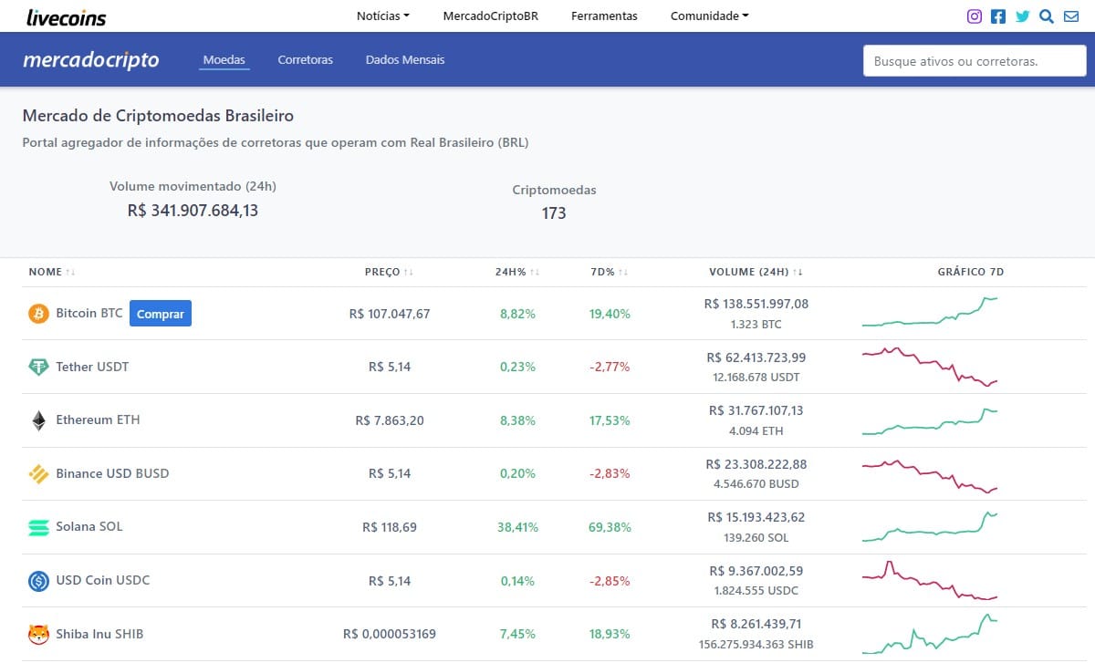Click the mercadocripto brand logo
This screenshot has height=663, width=1095.
click(90, 60)
